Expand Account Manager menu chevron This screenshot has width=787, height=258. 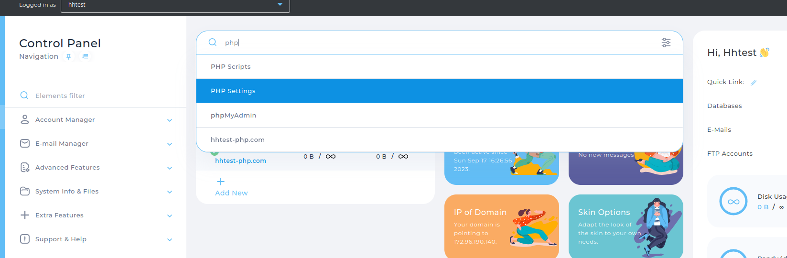point(170,120)
